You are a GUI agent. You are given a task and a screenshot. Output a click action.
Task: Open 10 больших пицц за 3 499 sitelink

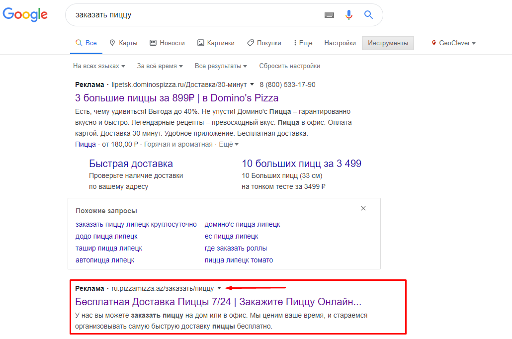[x=301, y=164]
